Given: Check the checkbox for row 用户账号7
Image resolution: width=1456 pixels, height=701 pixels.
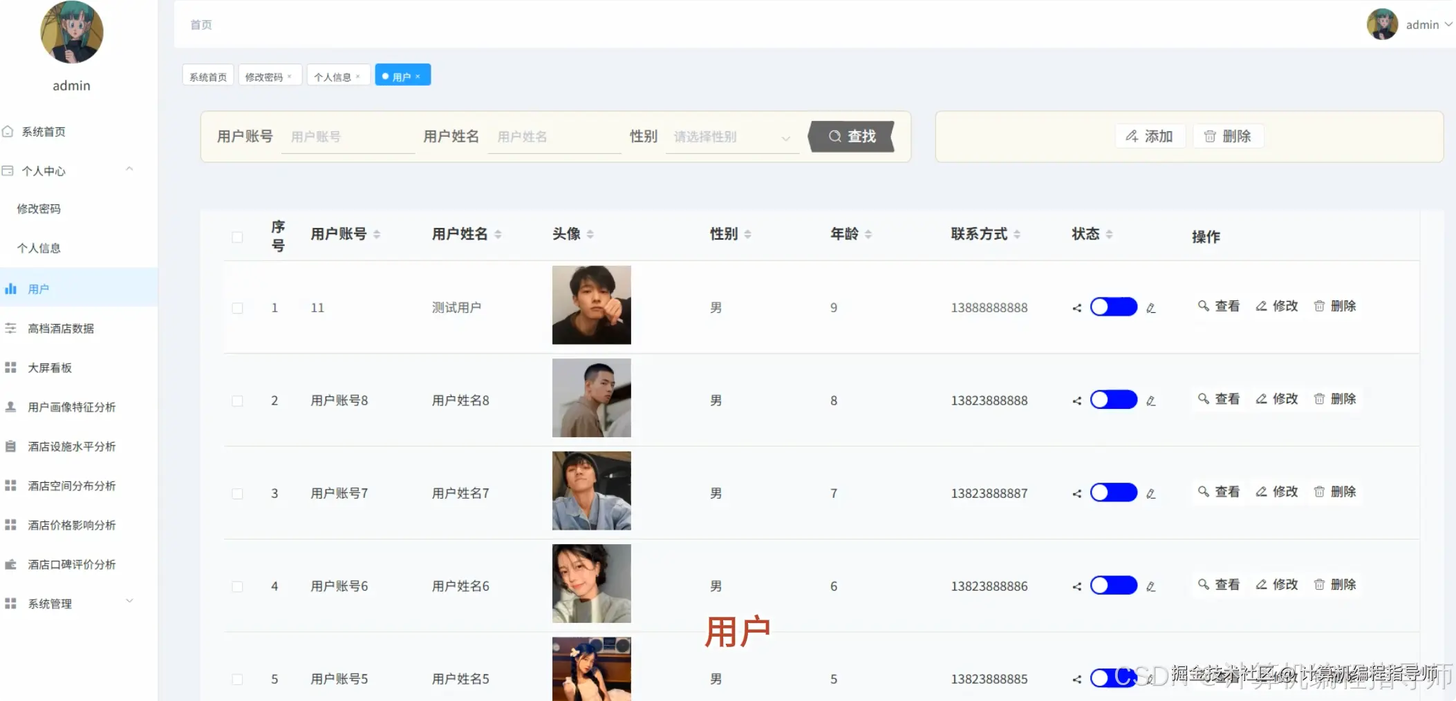Looking at the screenshot, I should click(237, 494).
